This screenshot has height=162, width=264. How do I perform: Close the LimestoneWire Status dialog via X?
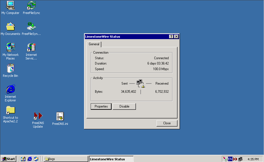[x=176, y=36]
